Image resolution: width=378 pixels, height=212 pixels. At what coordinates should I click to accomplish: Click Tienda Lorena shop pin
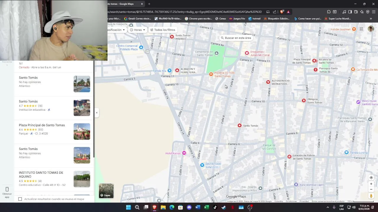[347, 153]
